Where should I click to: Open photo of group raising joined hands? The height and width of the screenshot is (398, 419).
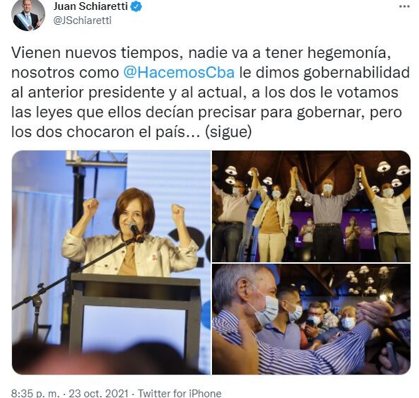[312, 206]
